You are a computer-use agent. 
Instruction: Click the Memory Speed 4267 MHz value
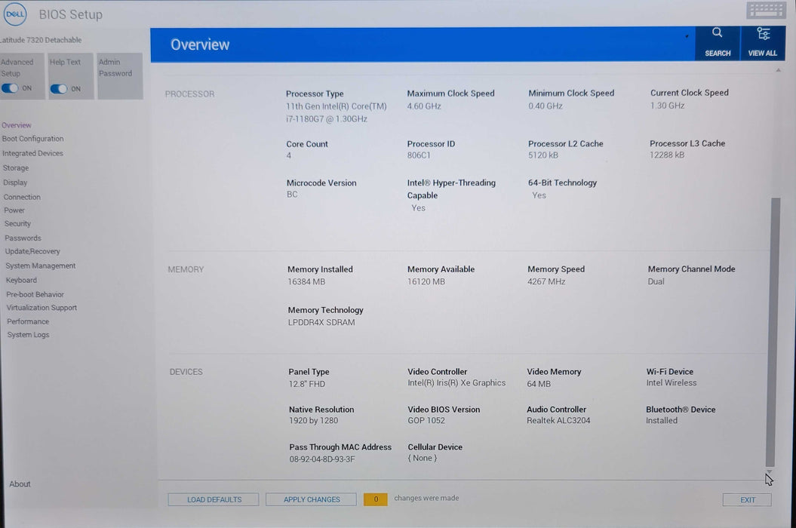point(546,281)
